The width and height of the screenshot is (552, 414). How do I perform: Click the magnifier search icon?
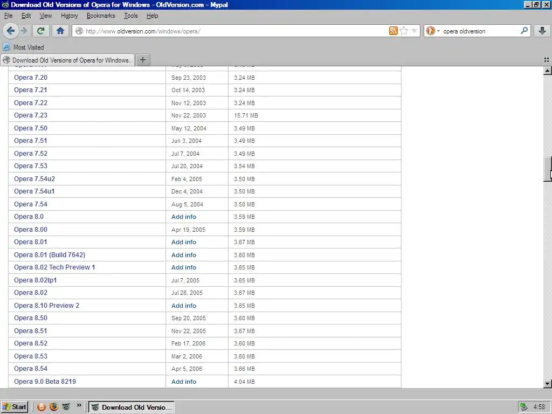(x=524, y=31)
